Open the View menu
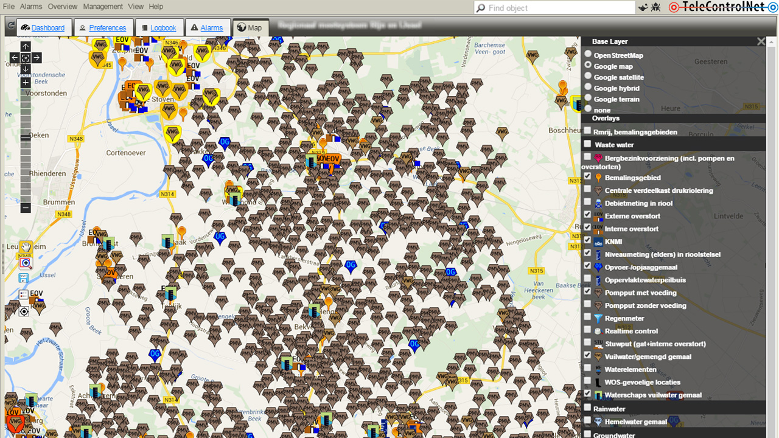Viewport: 779px width, 438px height. pyautogui.click(x=136, y=7)
